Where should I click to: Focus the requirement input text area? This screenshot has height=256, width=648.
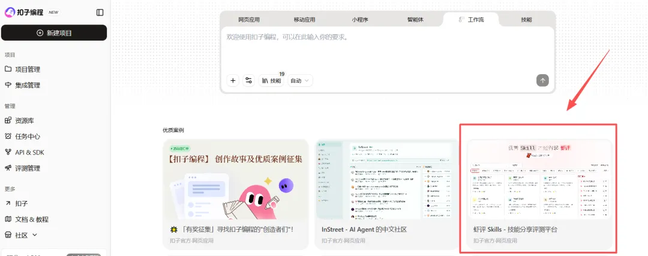click(388, 50)
